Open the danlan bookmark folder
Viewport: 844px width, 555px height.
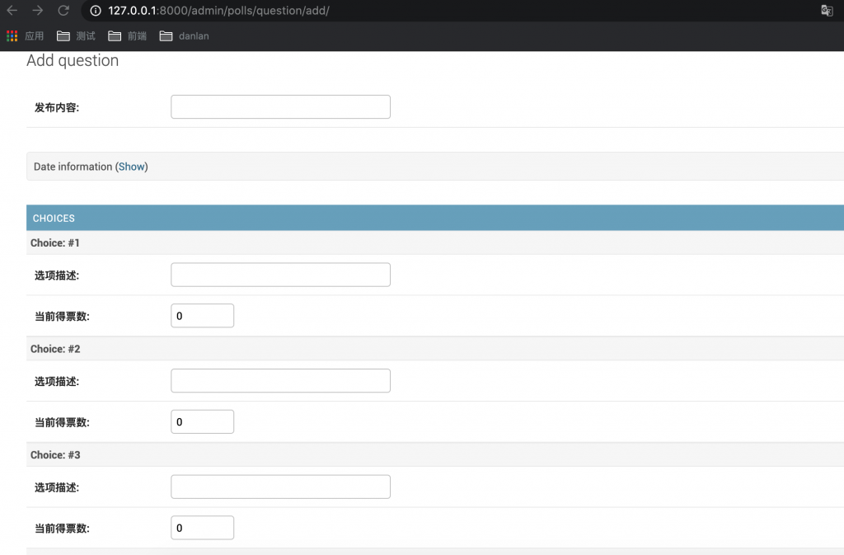click(184, 36)
